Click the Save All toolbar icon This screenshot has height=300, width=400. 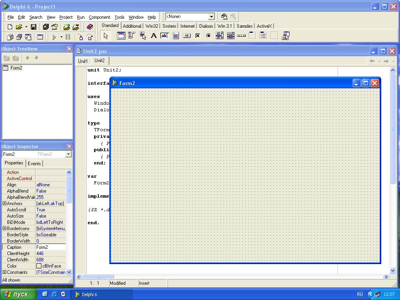pos(46,27)
